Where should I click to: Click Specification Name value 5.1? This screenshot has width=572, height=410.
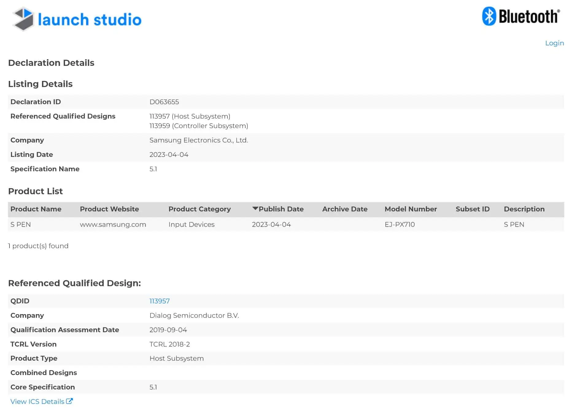click(x=153, y=169)
